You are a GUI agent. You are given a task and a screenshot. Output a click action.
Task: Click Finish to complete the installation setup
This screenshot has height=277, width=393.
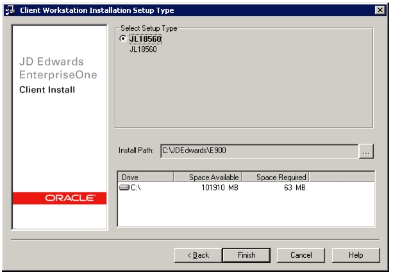246,255
